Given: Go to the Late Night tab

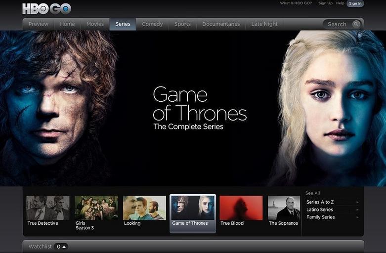Looking at the screenshot, I should pyautogui.click(x=264, y=24).
